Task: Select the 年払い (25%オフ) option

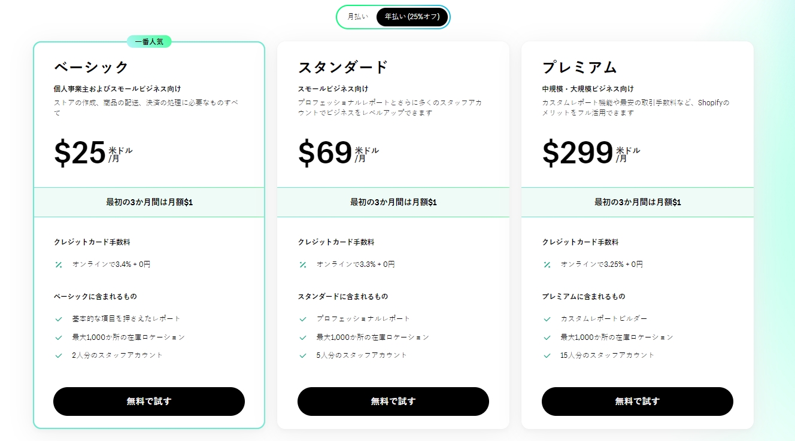Action: click(x=412, y=17)
